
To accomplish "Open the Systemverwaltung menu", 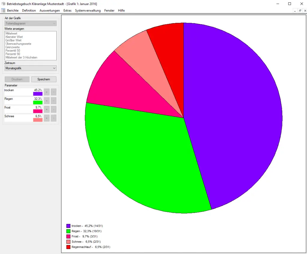I will (x=88, y=10).
